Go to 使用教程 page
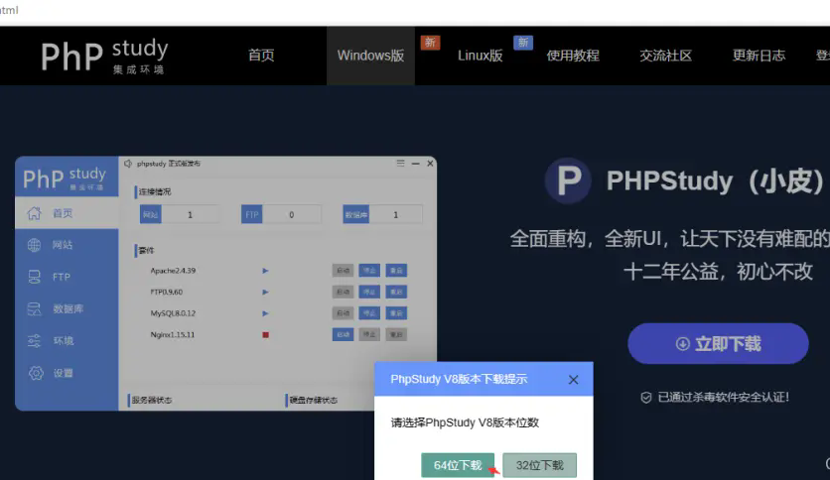The height and width of the screenshot is (480, 830). 573,56
